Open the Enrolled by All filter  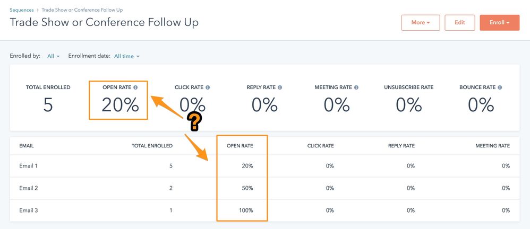click(x=54, y=56)
